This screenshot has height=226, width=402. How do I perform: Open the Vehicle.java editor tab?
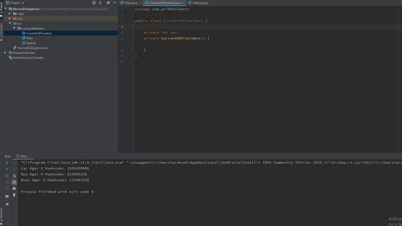pyautogui.click(x=200, y=3)
